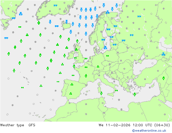Open the weatheronline.co.uk copyright link

[x=149, y=131]
